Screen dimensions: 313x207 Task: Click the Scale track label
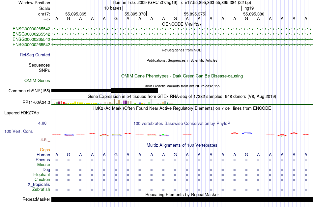click(44, 8)
